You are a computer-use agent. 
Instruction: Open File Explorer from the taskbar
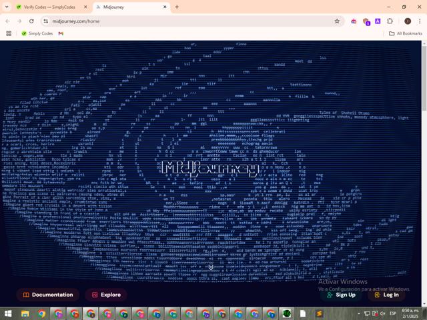point(25,314)
